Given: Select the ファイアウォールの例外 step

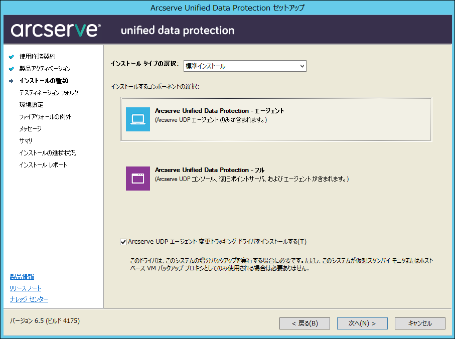Looking at the screenshot, I should (x=45, y=117).
